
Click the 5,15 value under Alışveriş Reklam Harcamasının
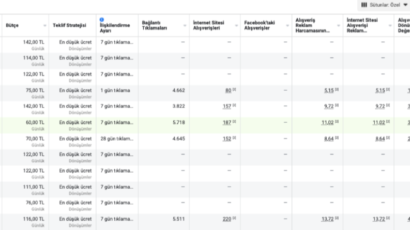(x=329, y=90)
